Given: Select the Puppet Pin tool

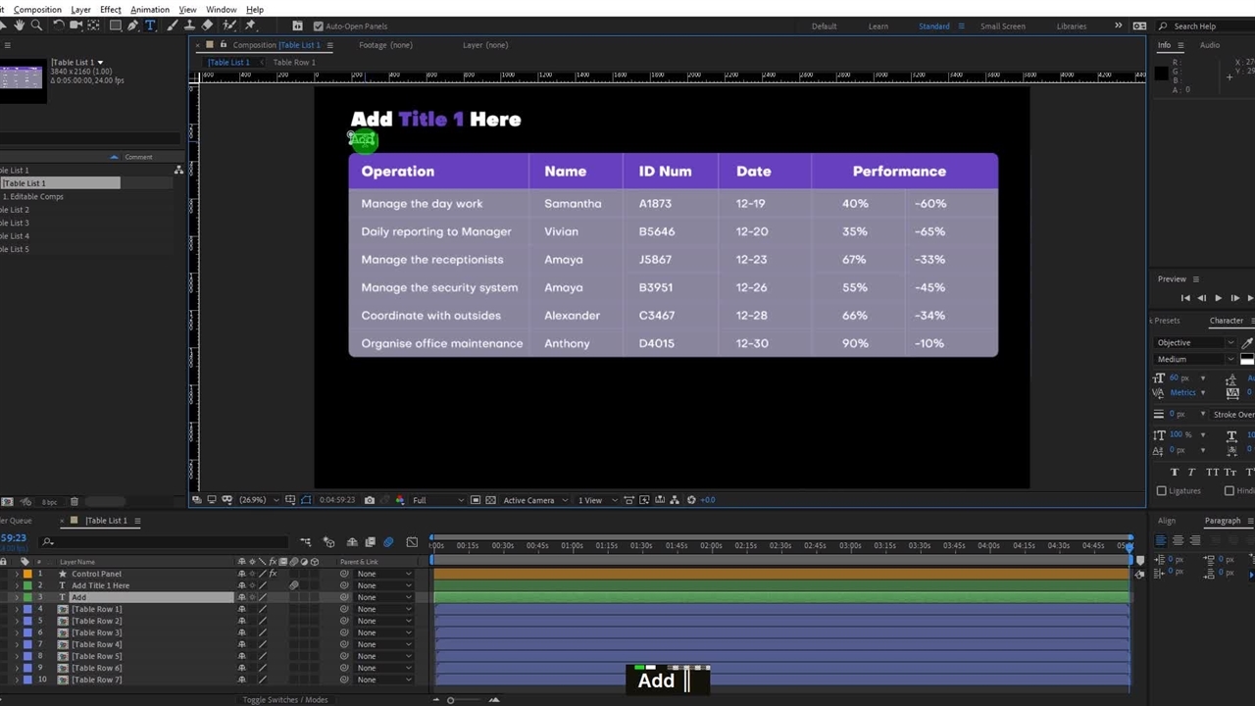Looking at the screenshot, I should pos(250,25).
